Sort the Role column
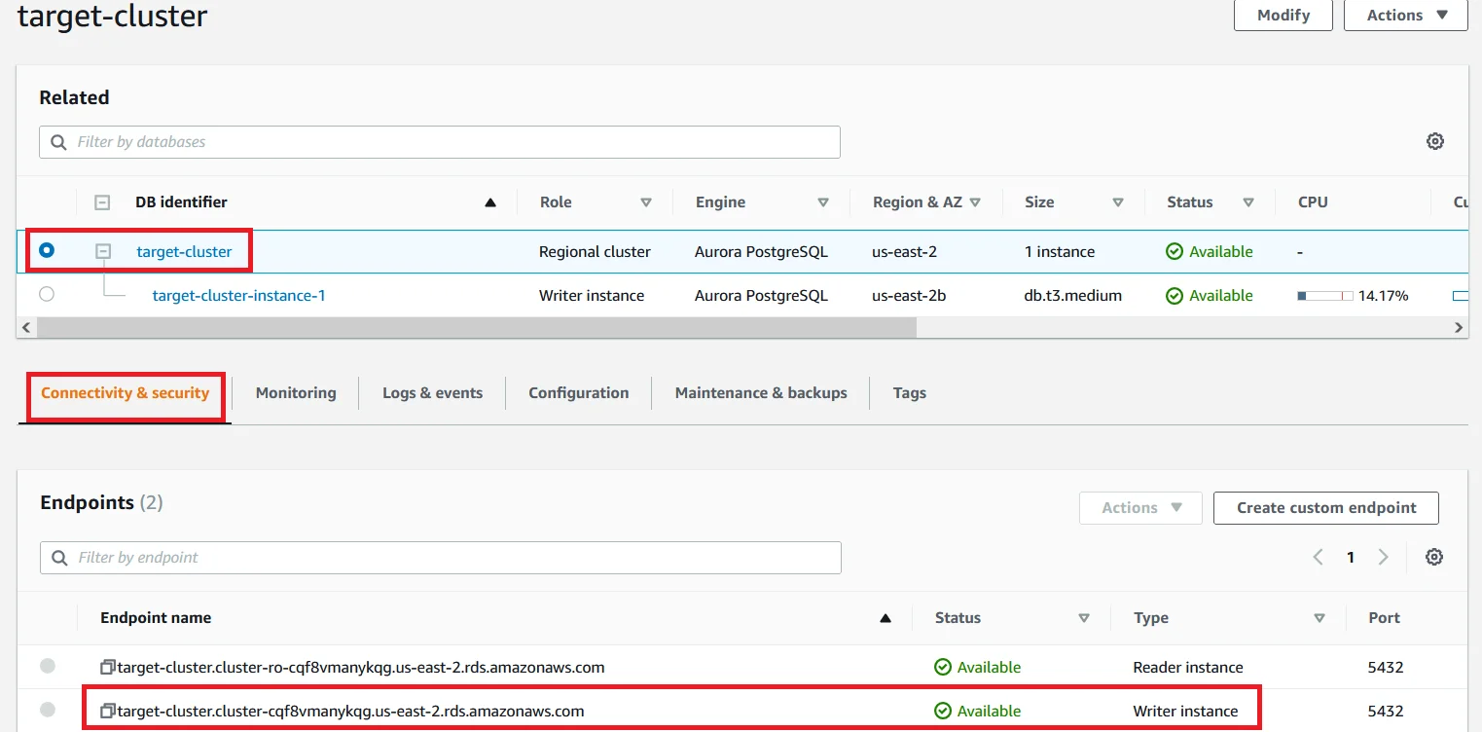1482x732 pixels. tap(645, 202)
